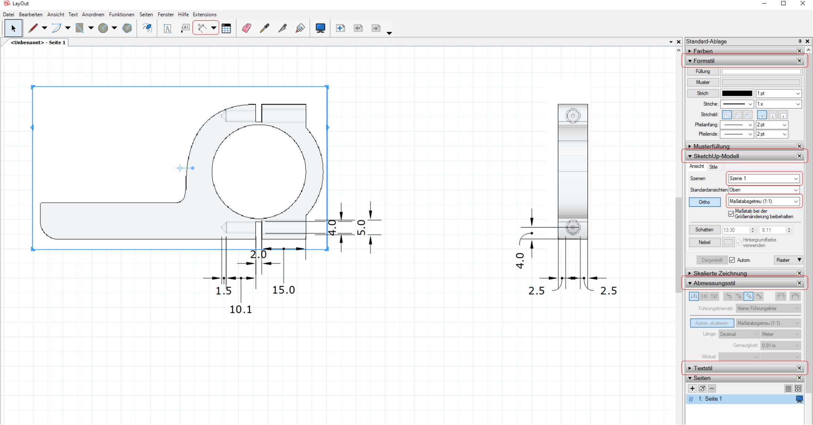Select the Text tool
Viewport: 813px width, 425px height.
pos(167,28)
